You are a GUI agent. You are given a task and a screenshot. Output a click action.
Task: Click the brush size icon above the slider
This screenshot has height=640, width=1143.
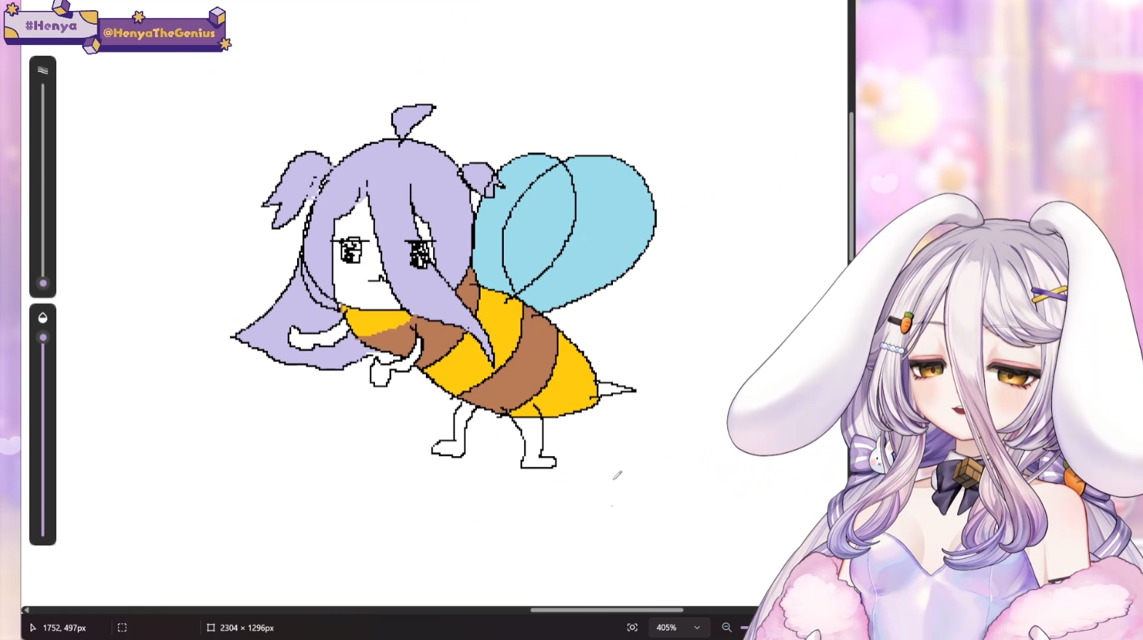[43, 71]
